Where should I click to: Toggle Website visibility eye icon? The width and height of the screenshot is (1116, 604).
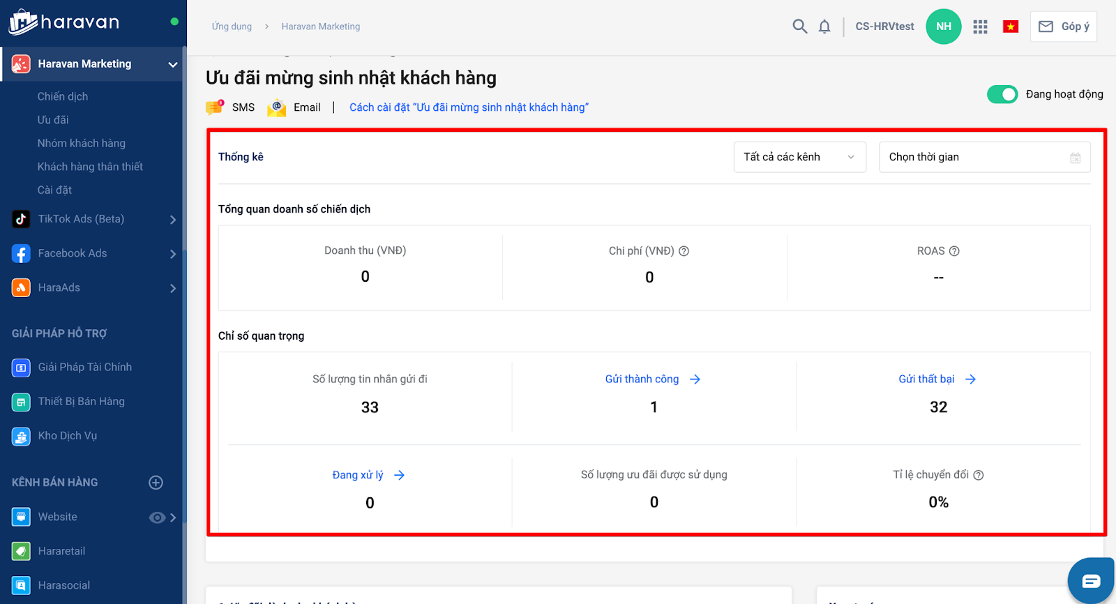click(x=157, y=518)
